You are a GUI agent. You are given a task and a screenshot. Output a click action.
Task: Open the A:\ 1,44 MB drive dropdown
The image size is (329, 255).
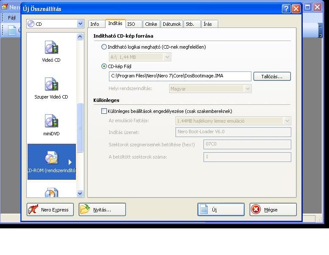[167, 57]
